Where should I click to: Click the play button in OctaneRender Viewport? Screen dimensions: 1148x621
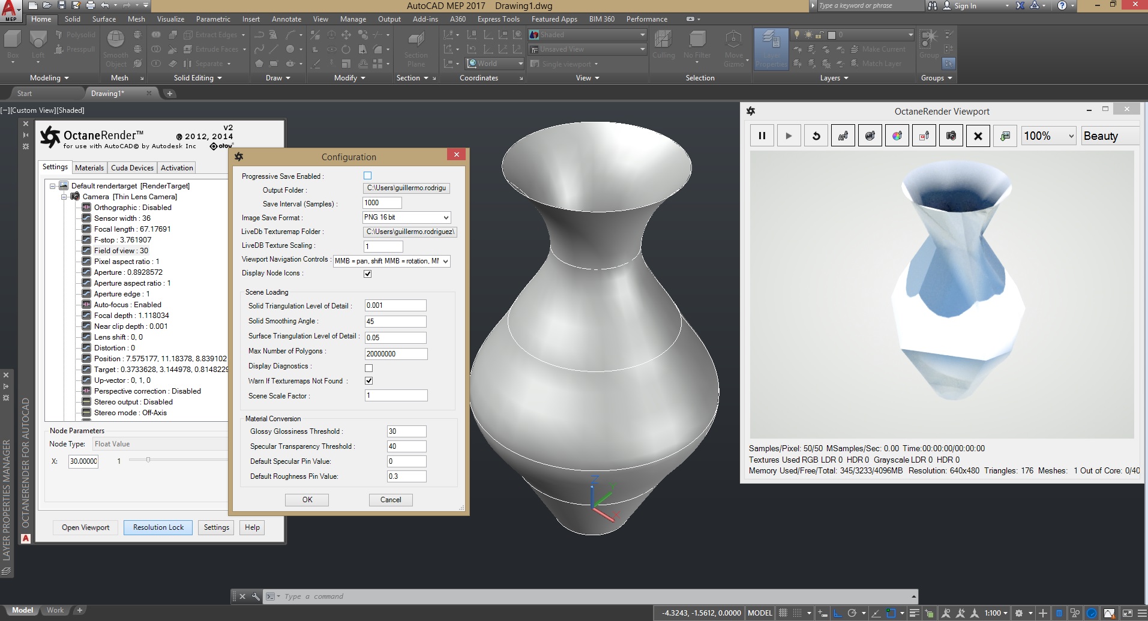789,136
